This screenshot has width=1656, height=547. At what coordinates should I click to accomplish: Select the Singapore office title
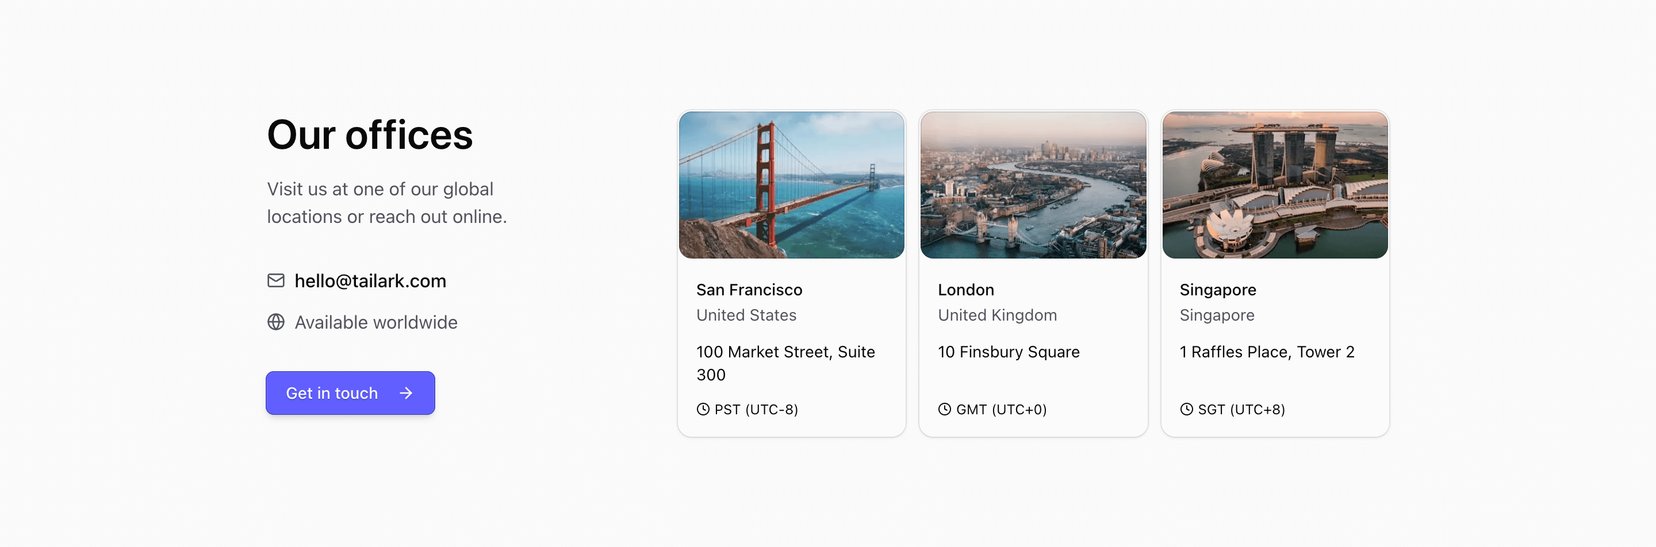(1218, 290)
